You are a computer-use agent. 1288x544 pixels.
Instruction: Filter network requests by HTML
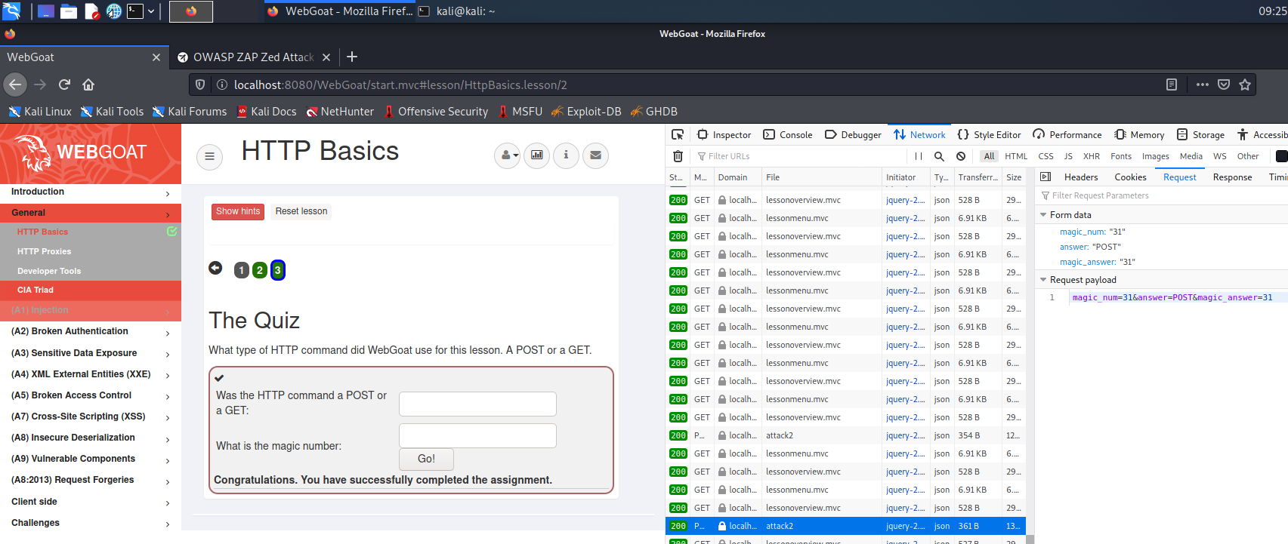click(x=1016, y=156)
